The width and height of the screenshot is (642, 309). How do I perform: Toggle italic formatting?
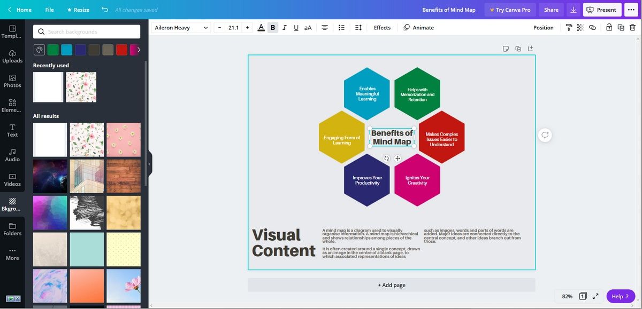point(283,26)
